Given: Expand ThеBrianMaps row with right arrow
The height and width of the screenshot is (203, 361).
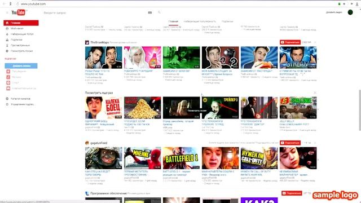Looking at the screenshot, I should point(318,59).
